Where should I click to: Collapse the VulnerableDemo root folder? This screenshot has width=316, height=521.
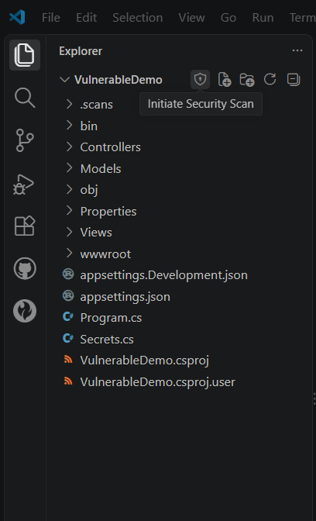pos(64,80)
